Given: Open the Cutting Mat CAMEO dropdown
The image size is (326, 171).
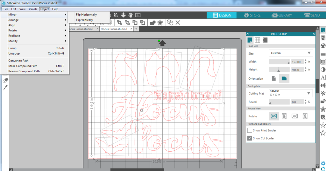Looking at the screenshot, I should pyautogui.click(x=291, y=93).
